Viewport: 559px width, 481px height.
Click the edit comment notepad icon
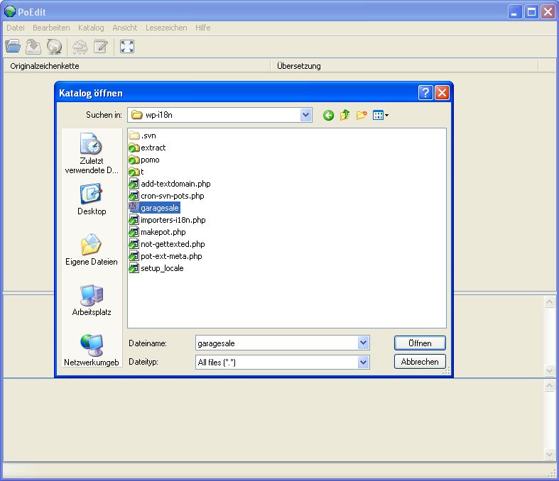point(101,47)
